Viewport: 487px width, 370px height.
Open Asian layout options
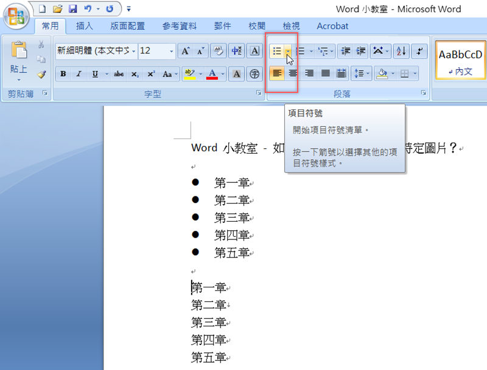(380, 51)
